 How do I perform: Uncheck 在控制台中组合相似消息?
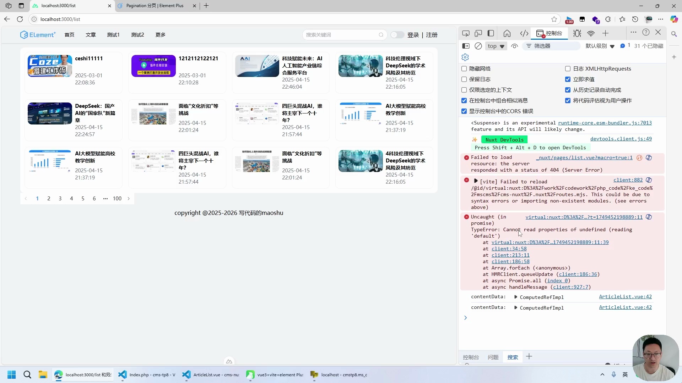point(464,101)
